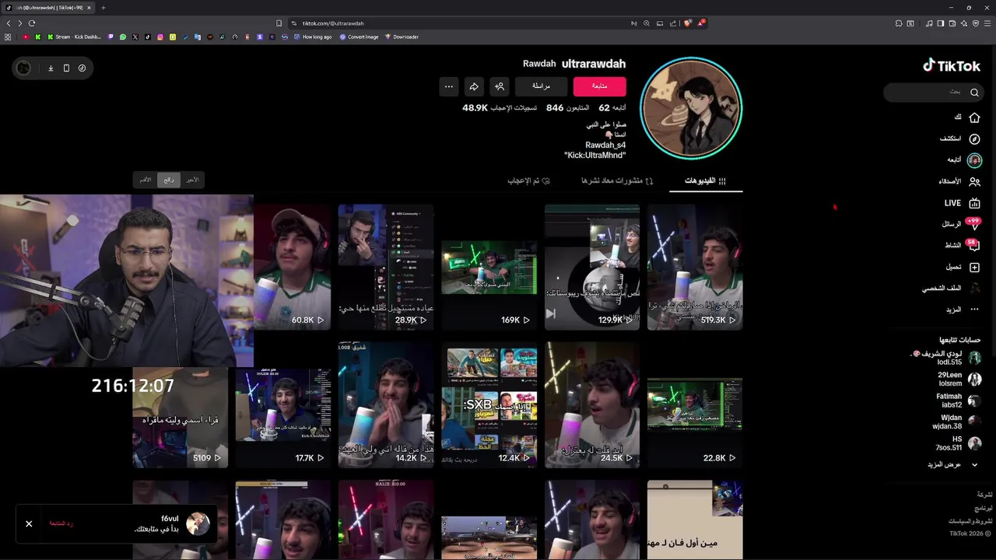Open the Convert Image bookmark
This screenshot has height=560, width=996.
coord(359,37)
